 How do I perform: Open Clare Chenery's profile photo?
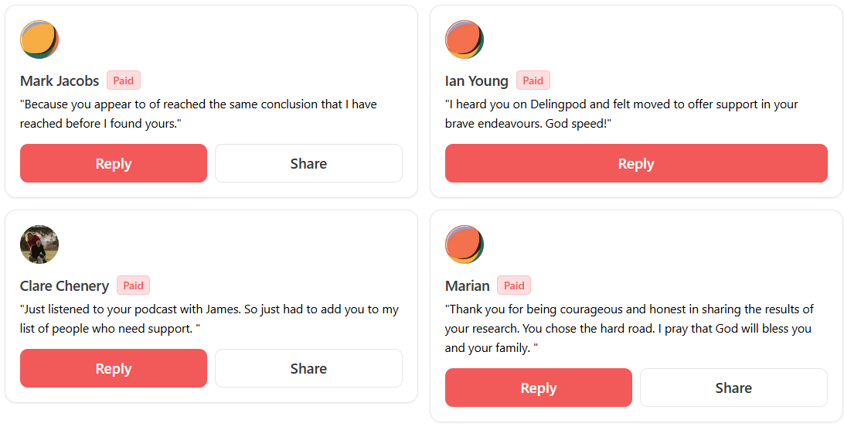click(39, 244)
